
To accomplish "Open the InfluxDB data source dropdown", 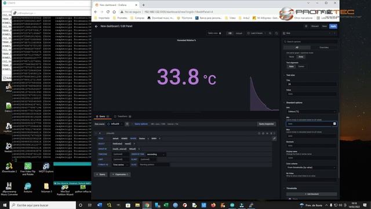I will [115, 124].
